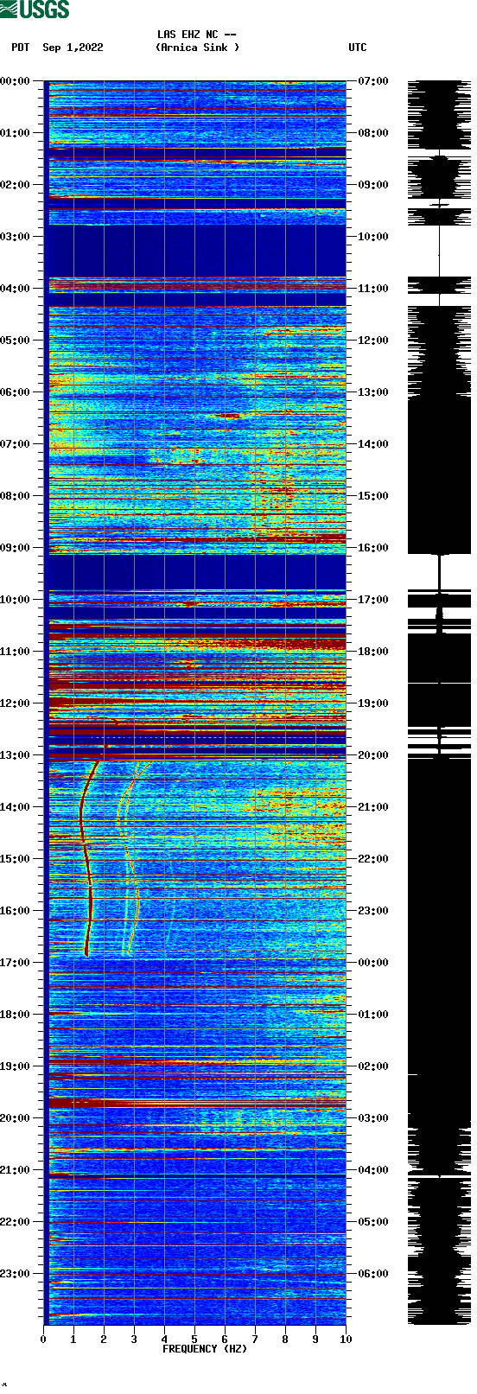This screenshot has height=1394, width=477.
Task: Click the 20:00 PDT time label
Action: point(16,1118)
